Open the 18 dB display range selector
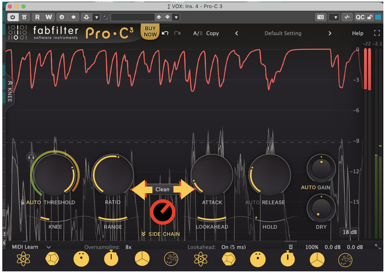The image size is (385, 274). point(350,232)
